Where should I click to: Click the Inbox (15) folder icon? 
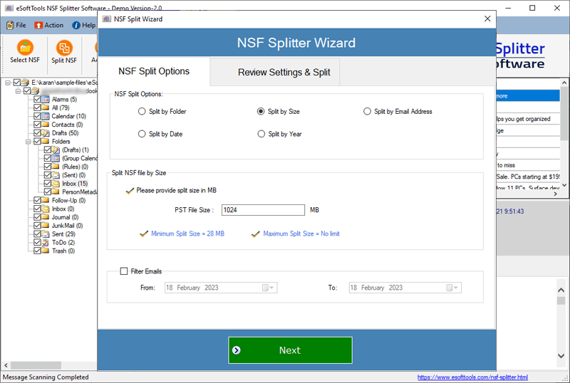(56, 184)
